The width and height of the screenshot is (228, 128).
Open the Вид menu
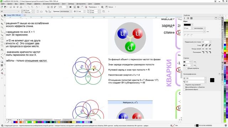point(16,4)
